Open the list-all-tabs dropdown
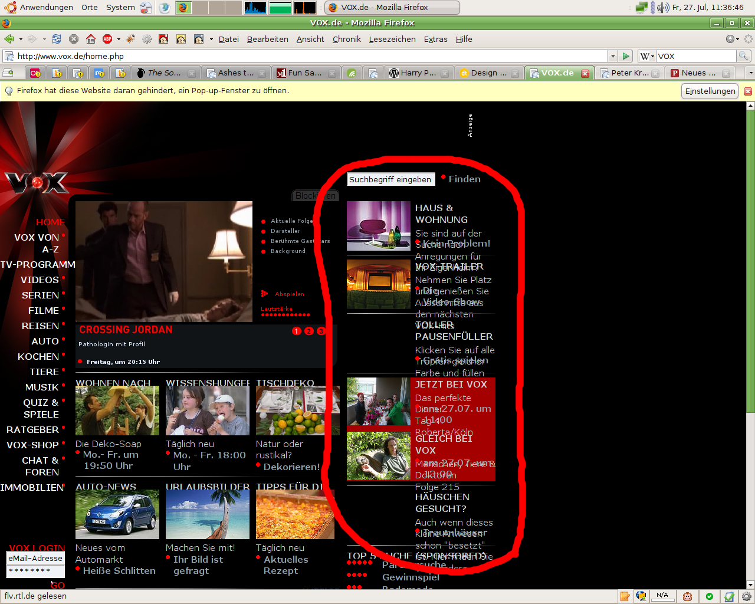The height and width of the screenshot is (604, 755). (x=750, y=73)
